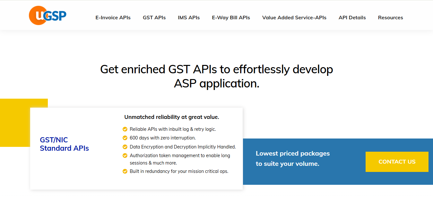Viewport: 433px width, 197px height.
Task: Click text Built in redundancy for mission critical ops
Action: 179,171
